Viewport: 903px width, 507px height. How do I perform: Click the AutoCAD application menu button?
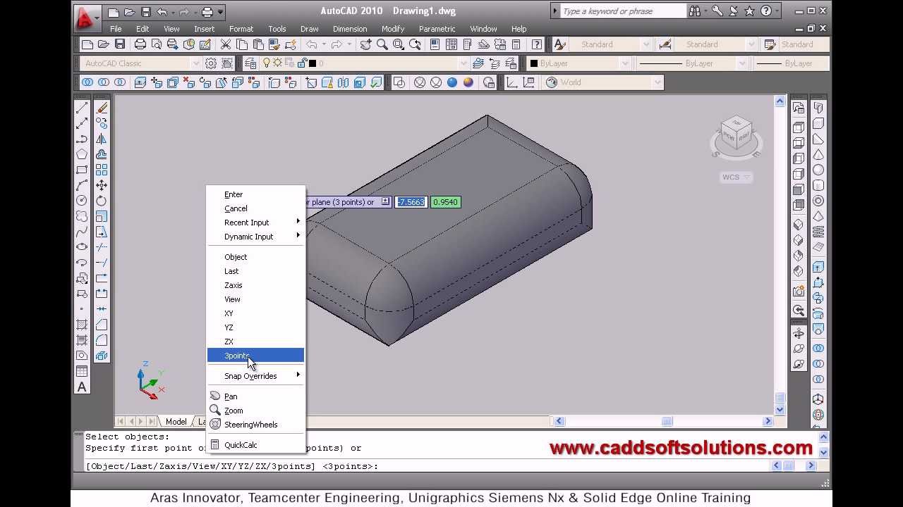pyautogui.click(x=86, y=18)
